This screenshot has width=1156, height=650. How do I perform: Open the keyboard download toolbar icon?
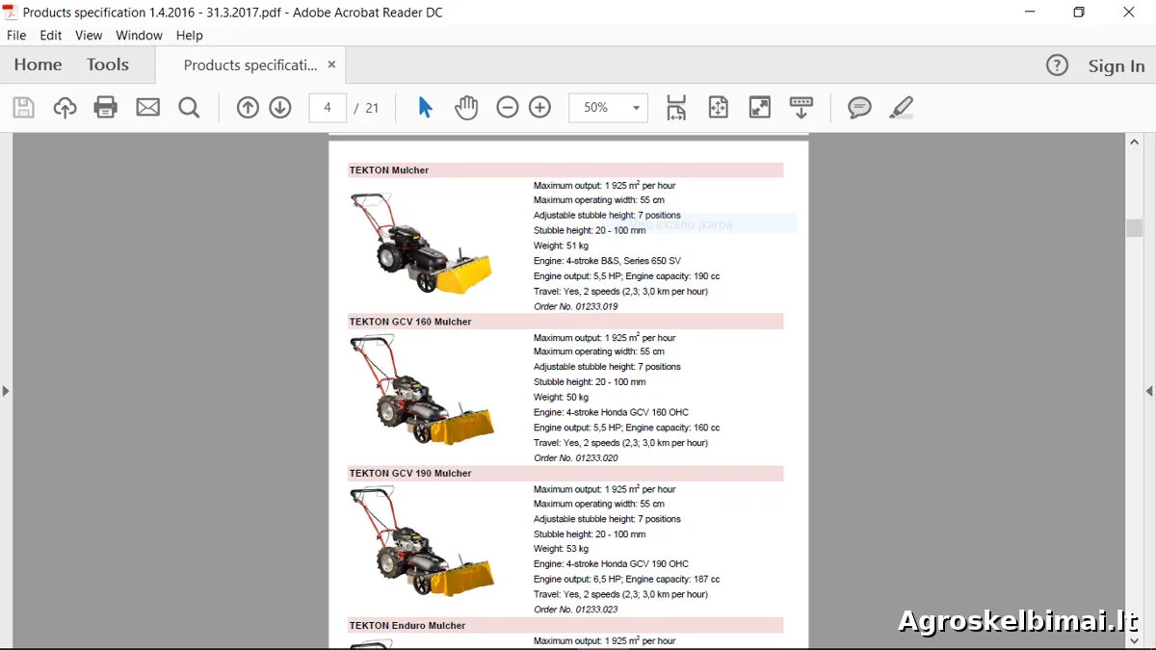[x=801, y=108]
